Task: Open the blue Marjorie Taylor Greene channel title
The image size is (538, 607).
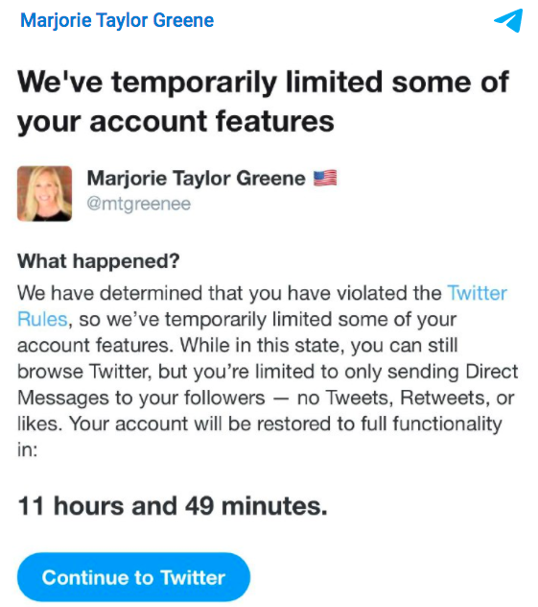Action: coord(117,20)
